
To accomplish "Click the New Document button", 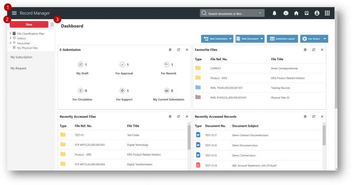I will pyautogui.click(x=250, y=39).
